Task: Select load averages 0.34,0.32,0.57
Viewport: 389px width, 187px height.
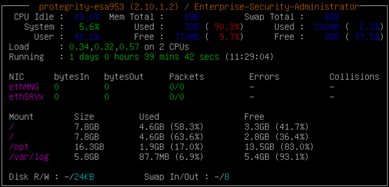Action: [x=104, y=47]
